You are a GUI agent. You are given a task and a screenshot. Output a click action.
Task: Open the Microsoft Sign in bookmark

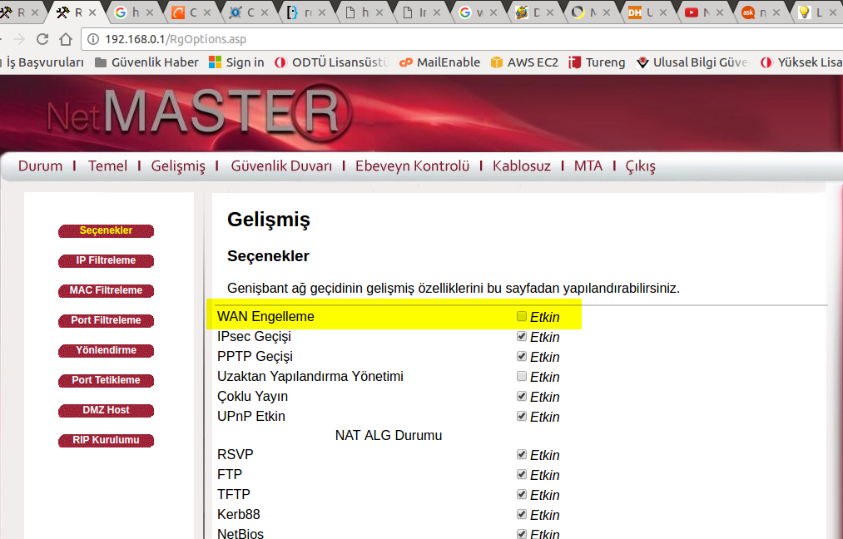[x=236, y=62]
